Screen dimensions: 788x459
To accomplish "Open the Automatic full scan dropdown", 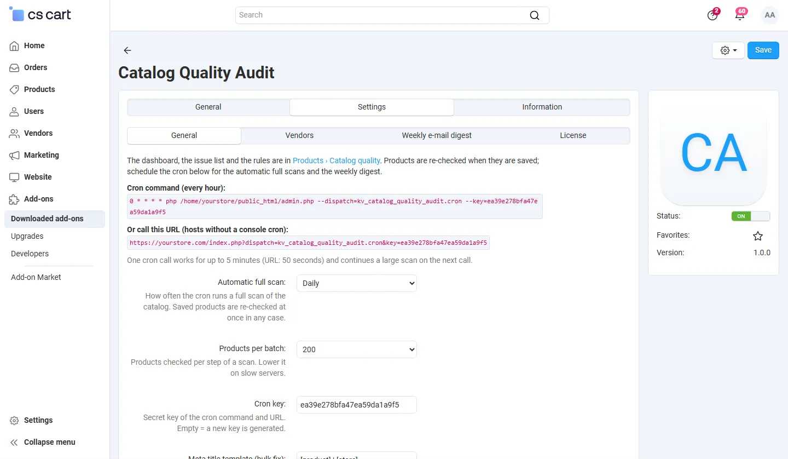I will coord(357,283).
